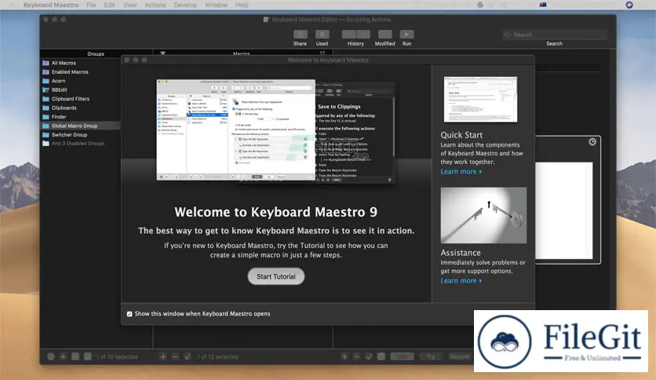Click the Keyboard Maestro status menu bar icon
The height and width of the screenshot is (380, 656).
pos(480,5)
